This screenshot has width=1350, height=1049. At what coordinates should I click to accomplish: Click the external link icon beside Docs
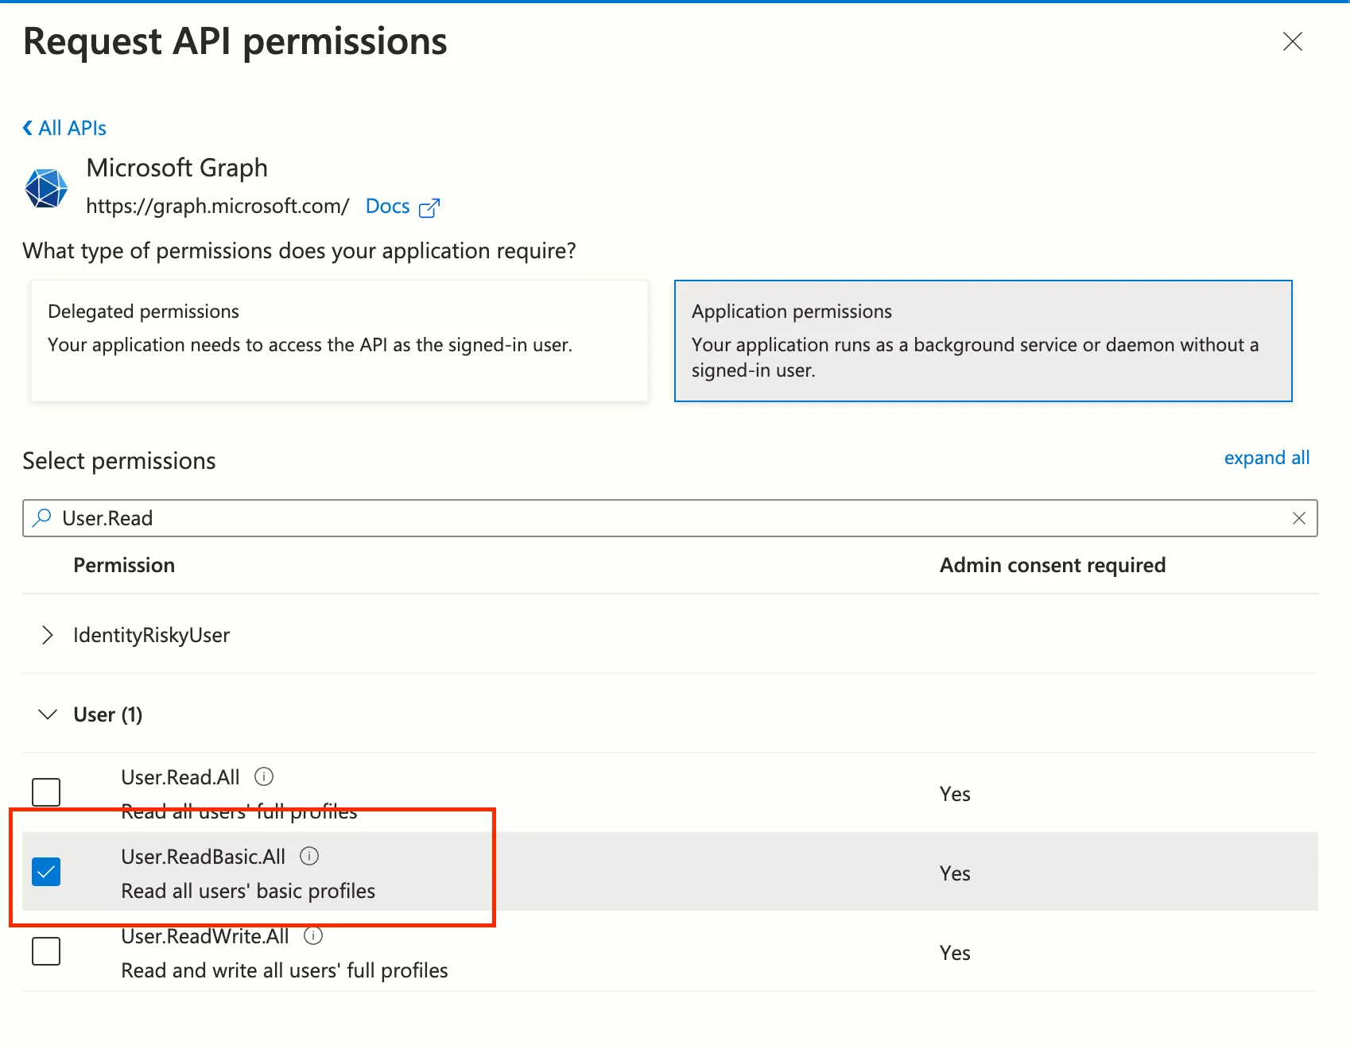click(429, 207)
